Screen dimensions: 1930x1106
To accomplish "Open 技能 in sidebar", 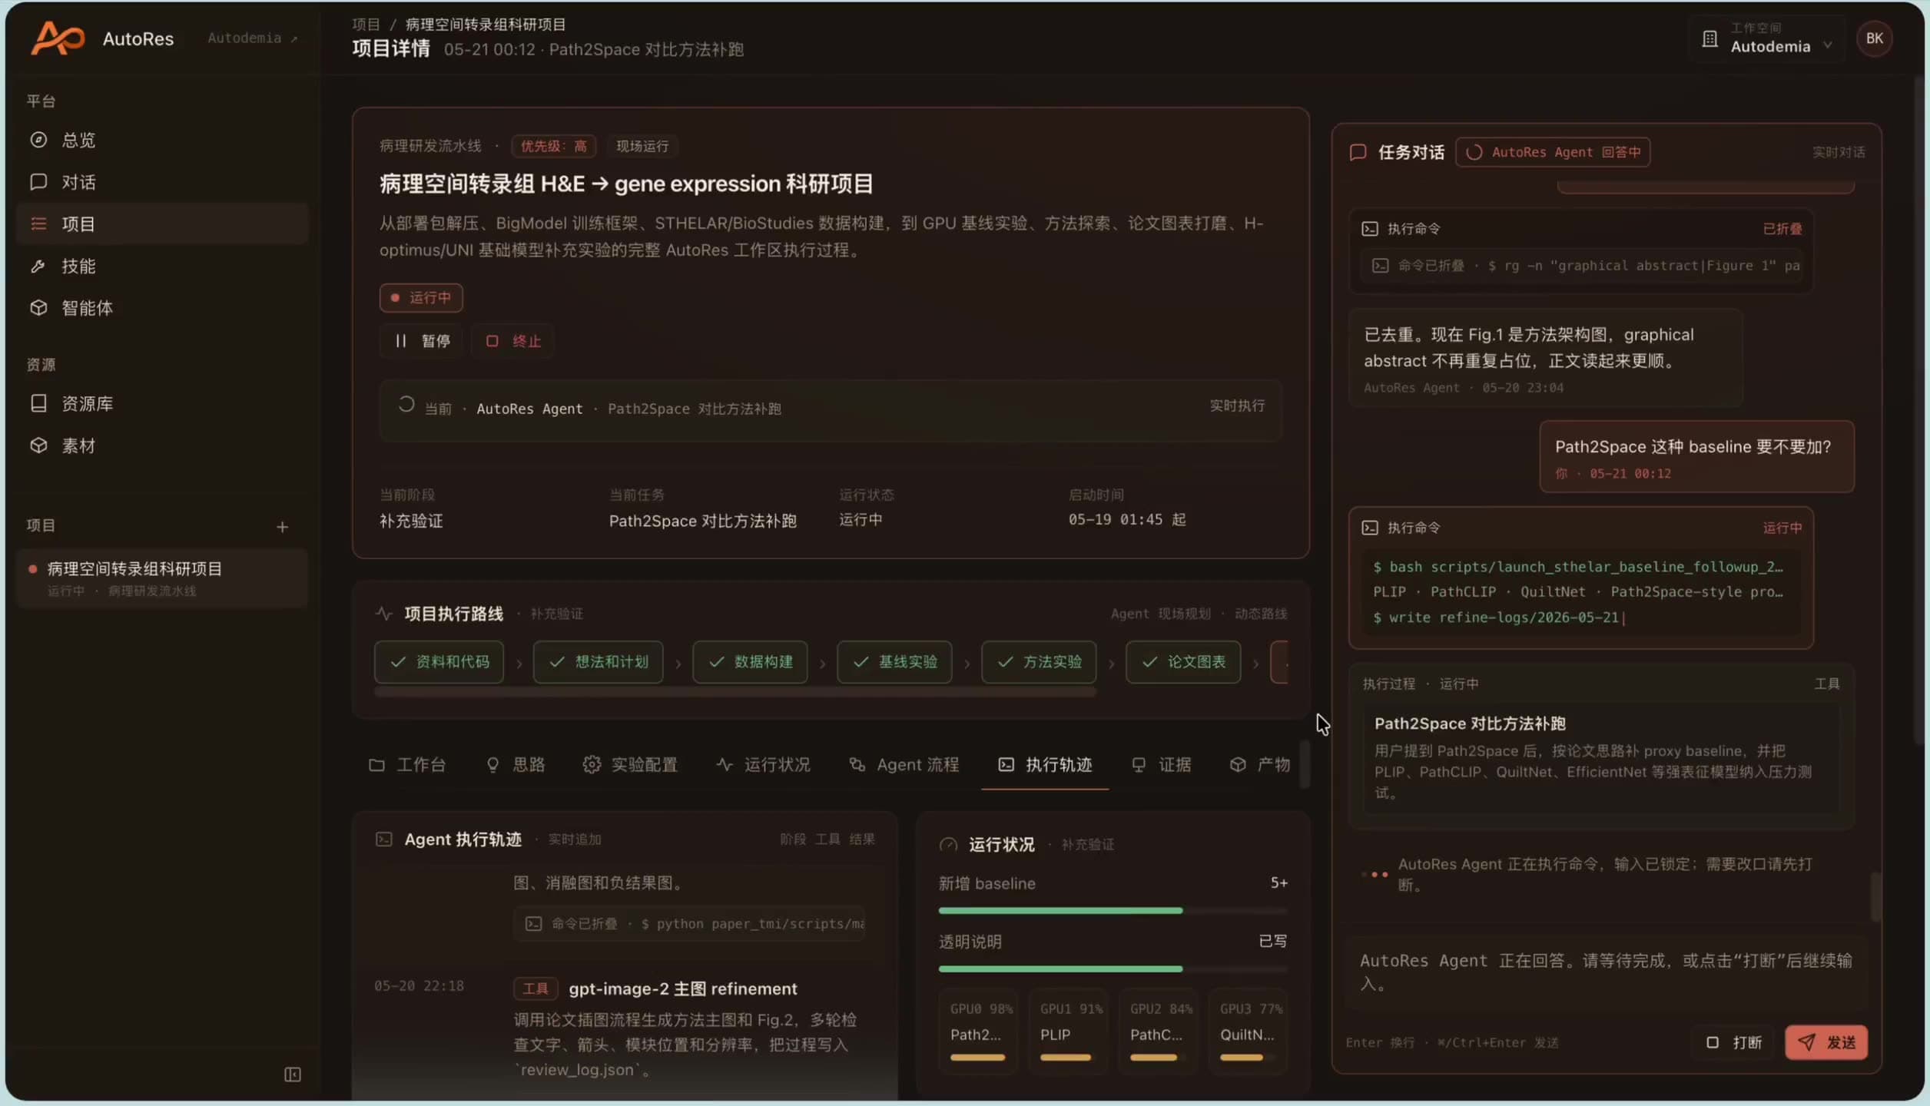I will (161, 266).
